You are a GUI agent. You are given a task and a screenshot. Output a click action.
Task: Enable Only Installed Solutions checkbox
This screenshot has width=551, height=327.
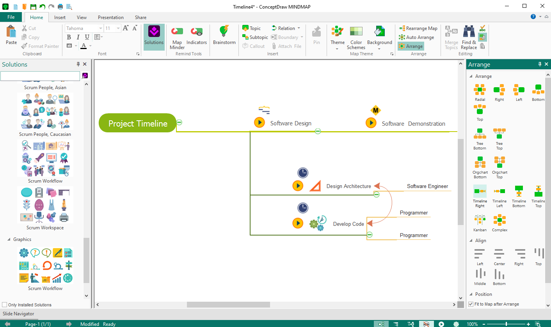[5, 305]
